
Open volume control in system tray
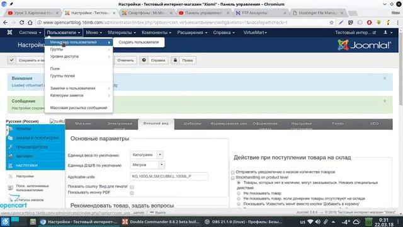[x=318, y=221]
